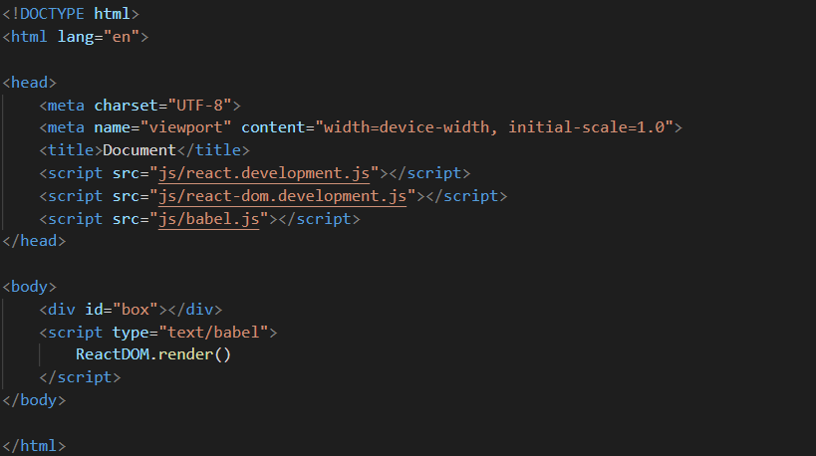Click the opening head tag
Screen dimensions: 816x456
point(30,83)
